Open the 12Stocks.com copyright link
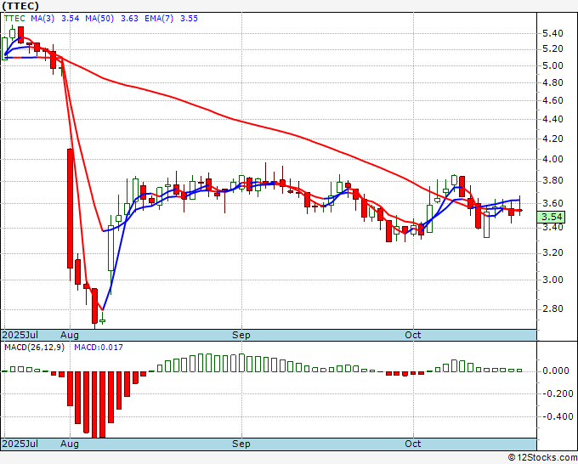 (542, 458)
